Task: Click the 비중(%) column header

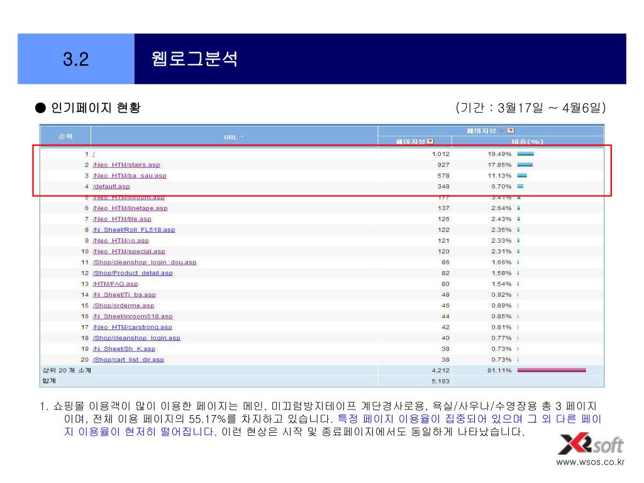Action: click(528, 142)
